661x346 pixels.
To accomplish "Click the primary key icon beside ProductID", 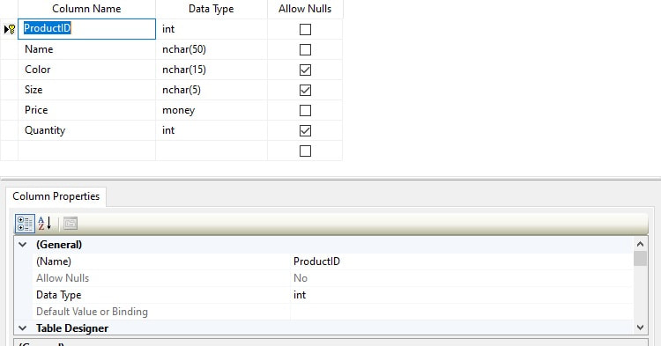I will coord(11,29).
